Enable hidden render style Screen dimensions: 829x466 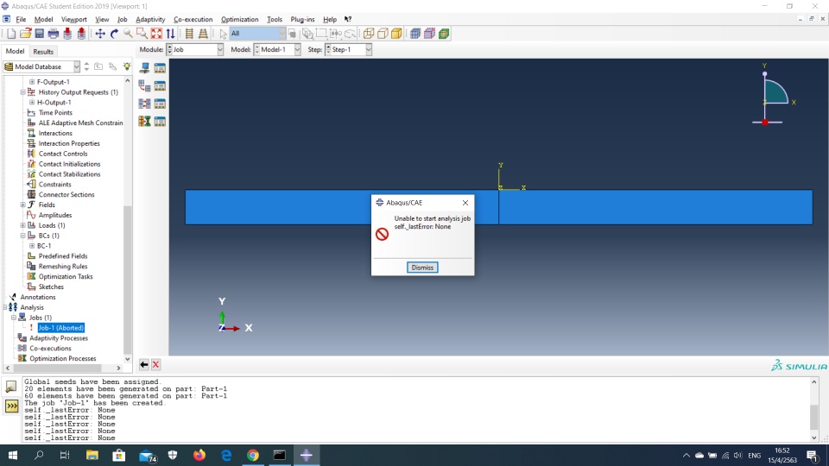(383, 34)
